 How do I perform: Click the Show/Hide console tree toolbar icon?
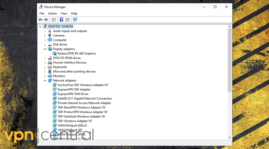54,20
